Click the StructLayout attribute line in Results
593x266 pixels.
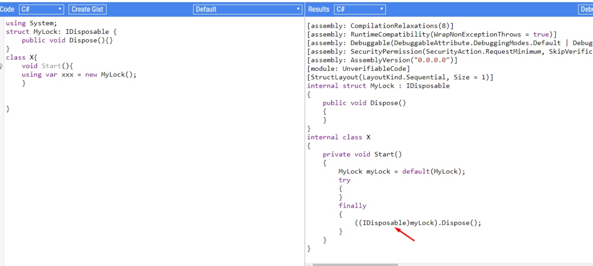click(x=400, y=77)
